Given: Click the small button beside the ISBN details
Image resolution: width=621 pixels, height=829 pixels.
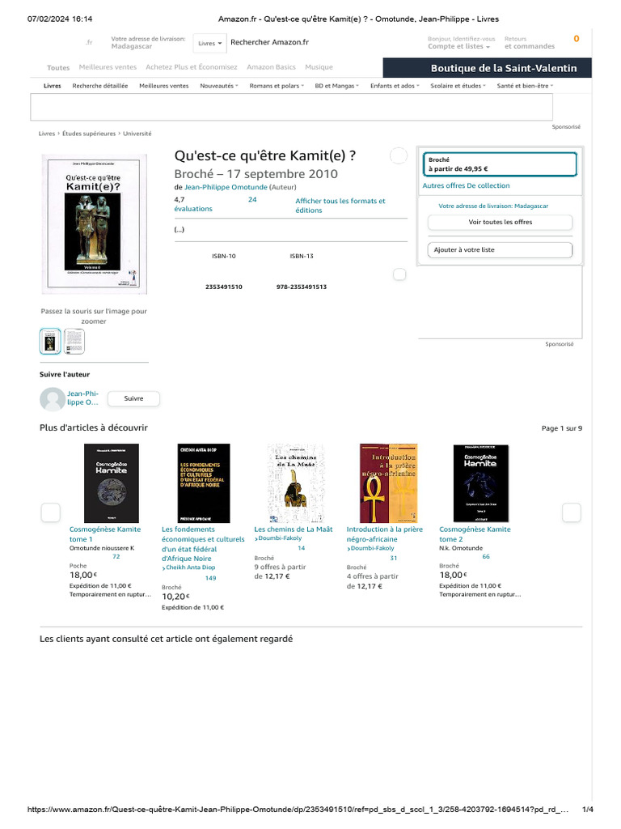Looking at the screenshot, I should click(399, 274).
